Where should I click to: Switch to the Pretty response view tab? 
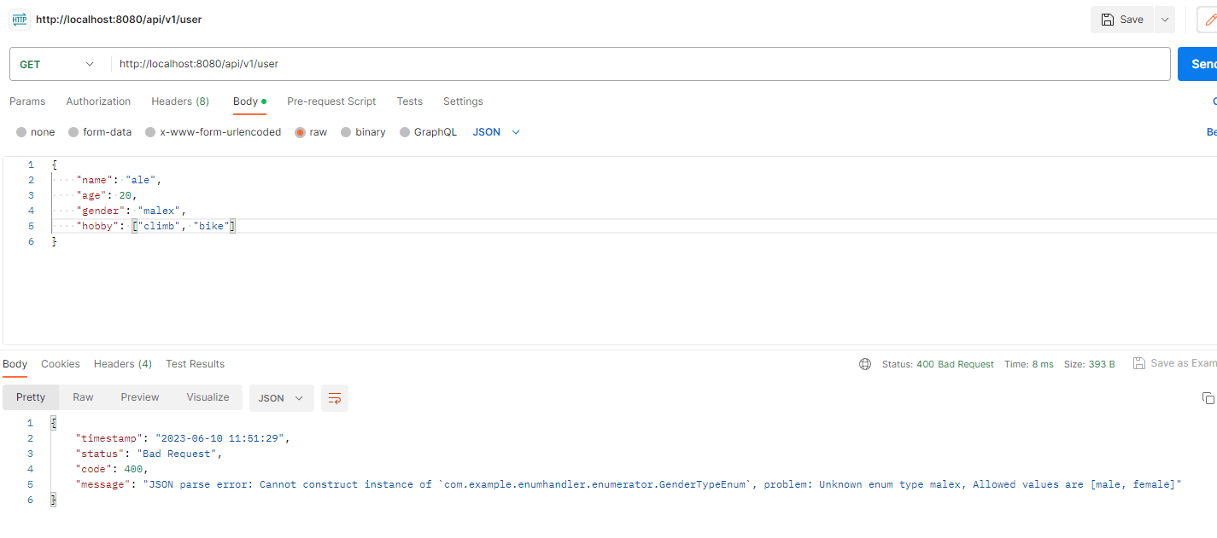(30, 397)
